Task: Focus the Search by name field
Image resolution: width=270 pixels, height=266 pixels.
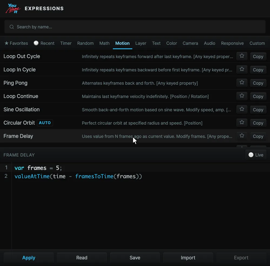Action: (x=135, y=27)
